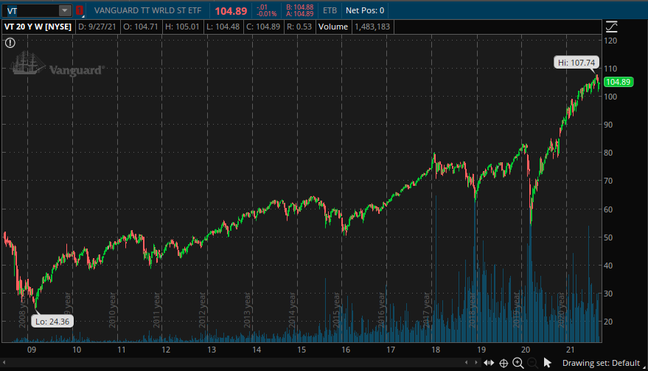Click the 12 year label on time axis
This screenshot has height=371, width=648.
pyautogui.click(x=166, y=350)
